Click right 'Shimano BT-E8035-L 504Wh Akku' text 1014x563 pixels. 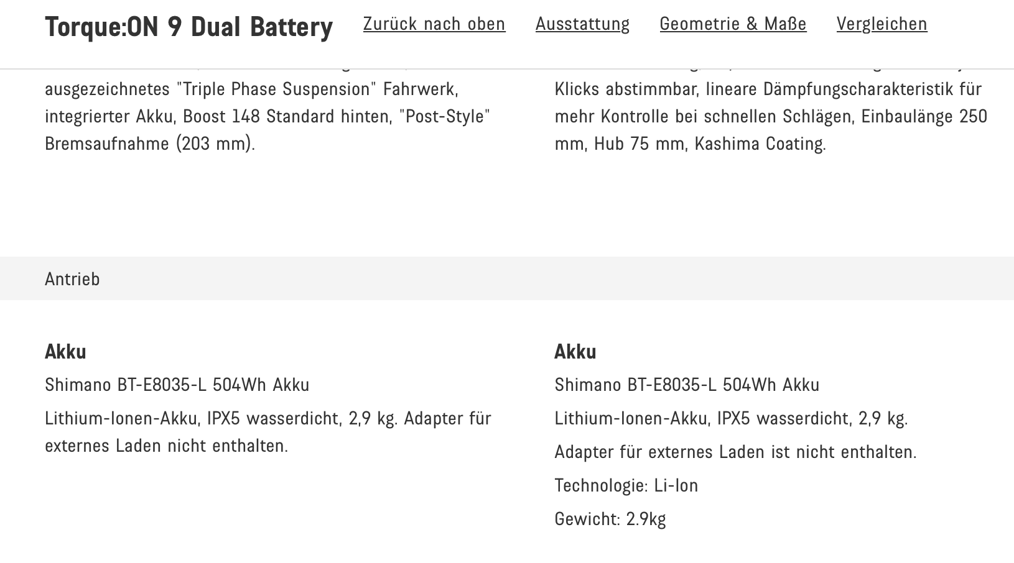click(x=687, y=385)
